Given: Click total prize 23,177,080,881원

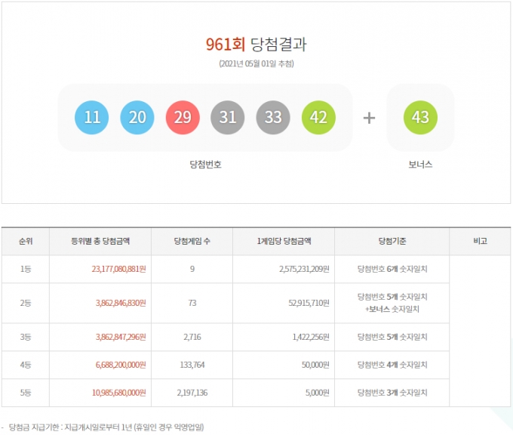Looking at the screenshot, I should pos(118,270).
